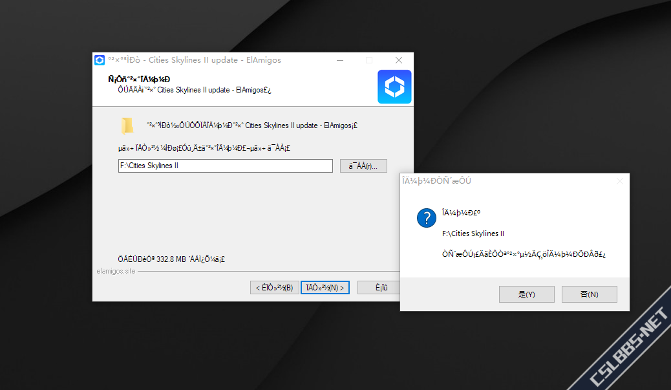Focus the F:\Cities Skylines II path field
The height and width of the screenshot is (390, 671).
tap(225, 166)
